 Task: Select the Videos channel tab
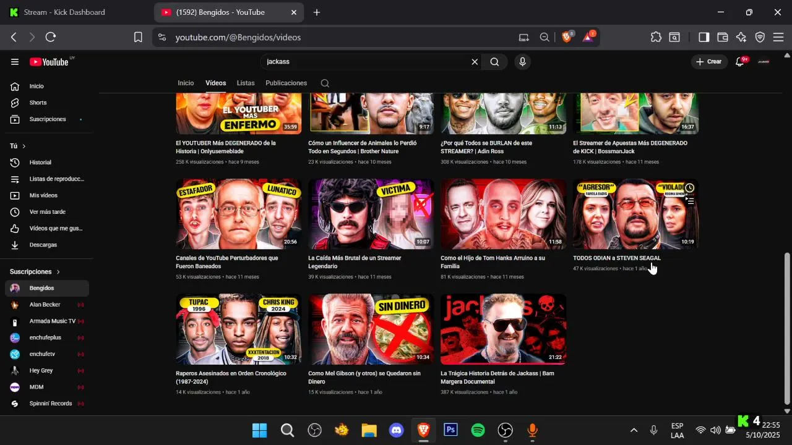[x=216, y=83]
